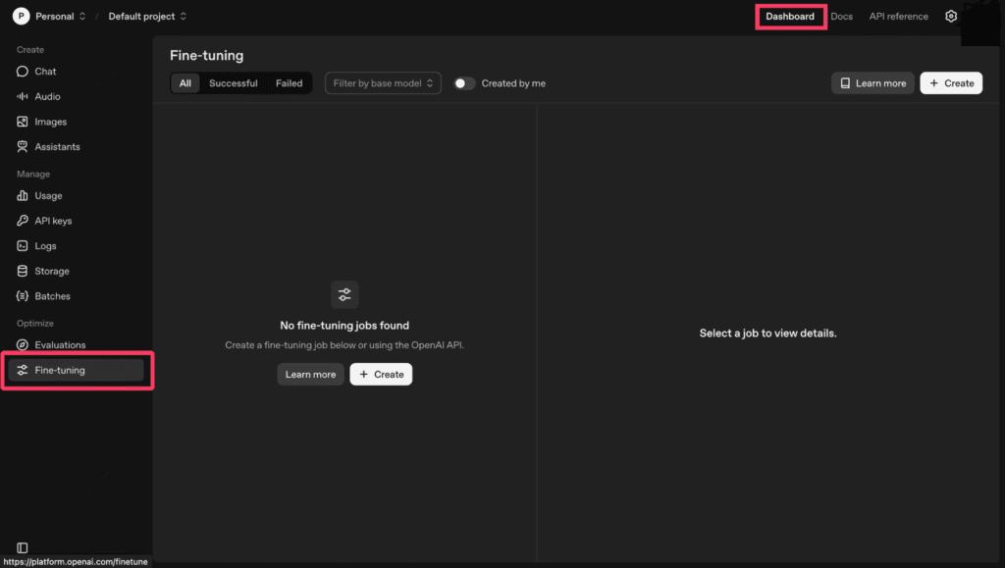
Task: Open the Assistants section
Action: coord(57,147)
